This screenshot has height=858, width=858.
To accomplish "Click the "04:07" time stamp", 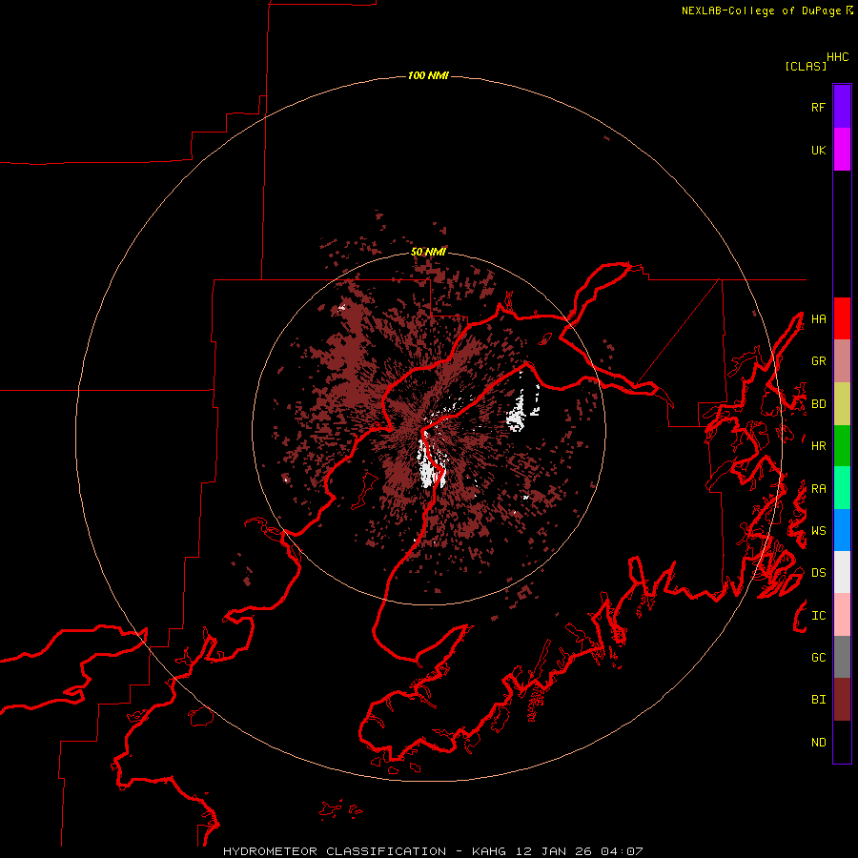I will click(x=622, y=851).
